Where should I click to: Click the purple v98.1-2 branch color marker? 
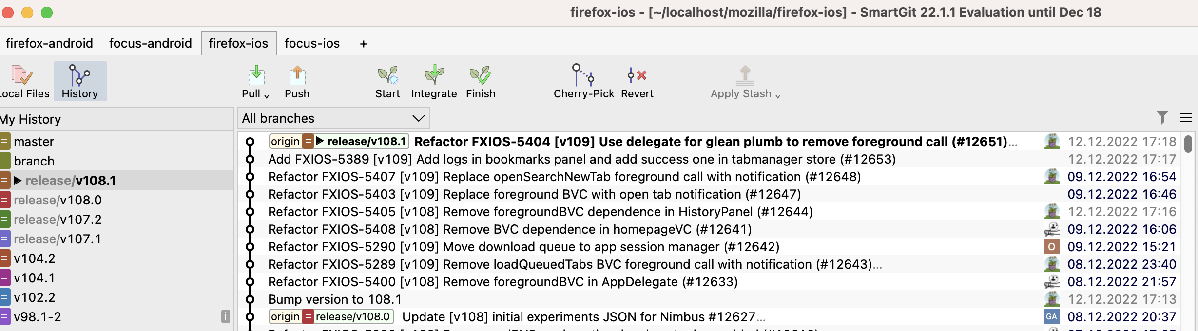pyautogui.click(x=5, y=317)
